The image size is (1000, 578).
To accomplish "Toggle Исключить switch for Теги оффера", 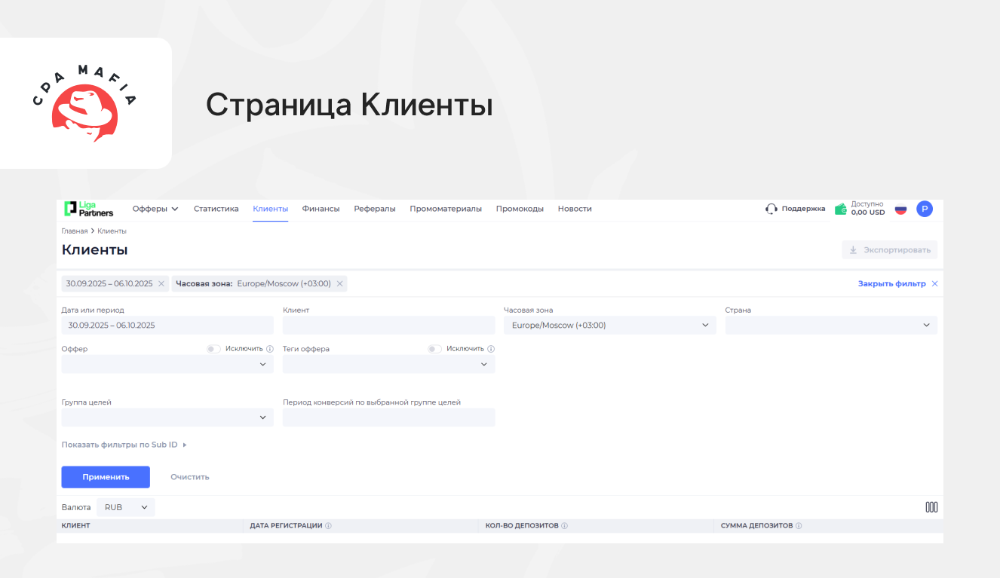I will pos(434,349).
